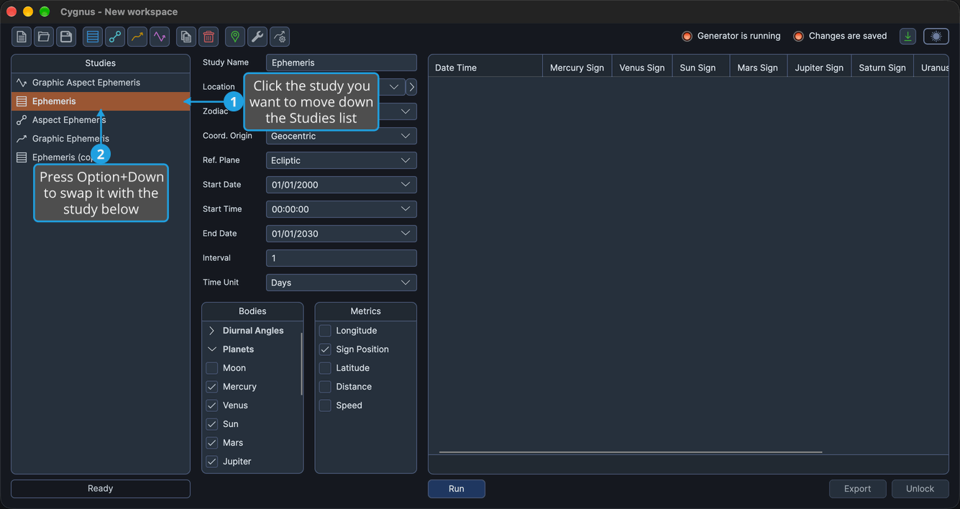Viewport: 960px width, 509px height.
Task: Click the new workspace document icon
Action: [22, 37]
